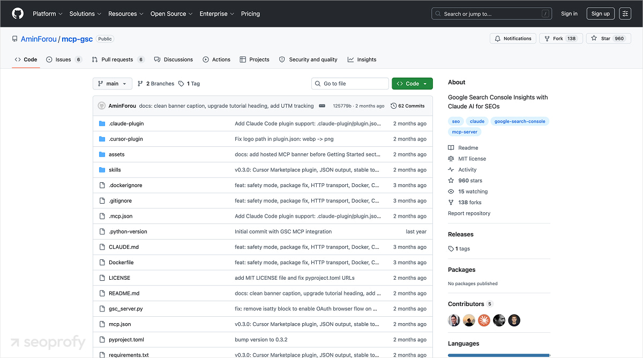Screen dimensions: 643x358
Task: Click the .gitignore file icon
Action: pos(102,200)
